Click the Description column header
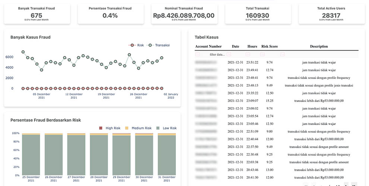 coord(319,46)
